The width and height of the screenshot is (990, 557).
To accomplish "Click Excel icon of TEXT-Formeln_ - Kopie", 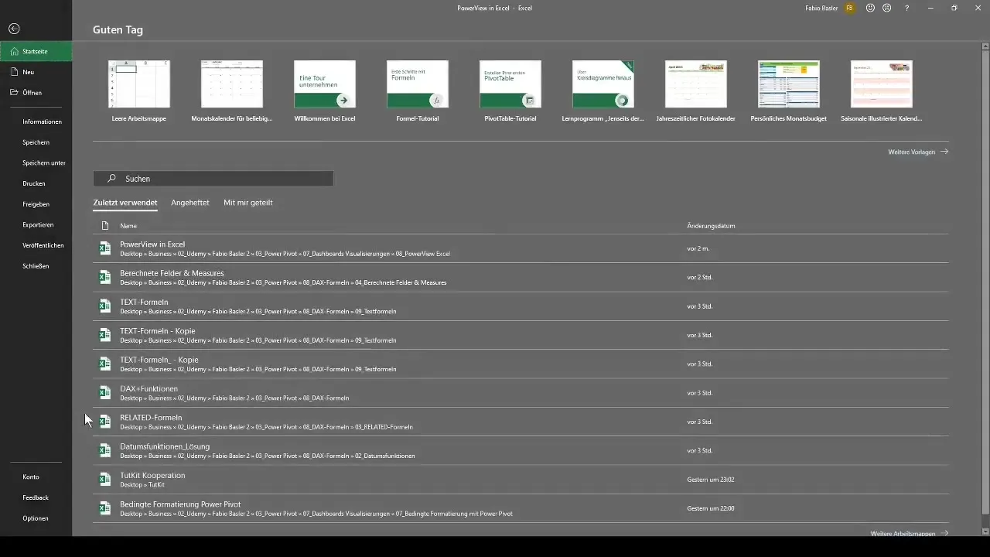I will 104,364.
